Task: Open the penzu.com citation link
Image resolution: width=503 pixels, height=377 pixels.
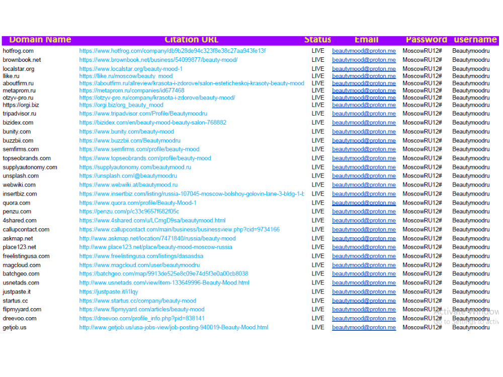Action: pyautogui.click(x=129, y=211)
